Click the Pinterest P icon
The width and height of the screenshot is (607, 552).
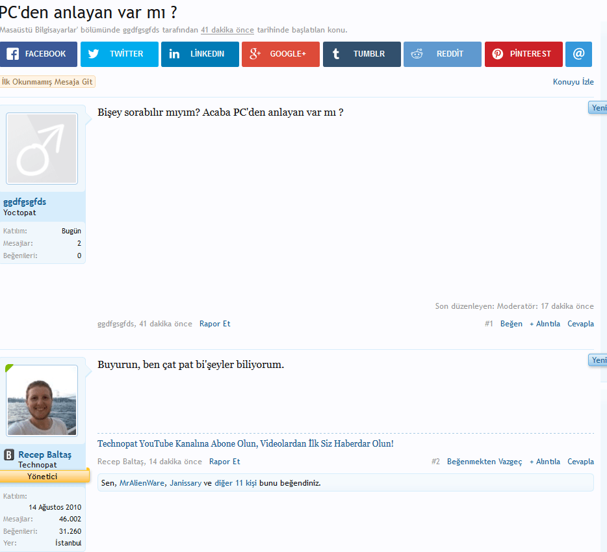(497, 54)
